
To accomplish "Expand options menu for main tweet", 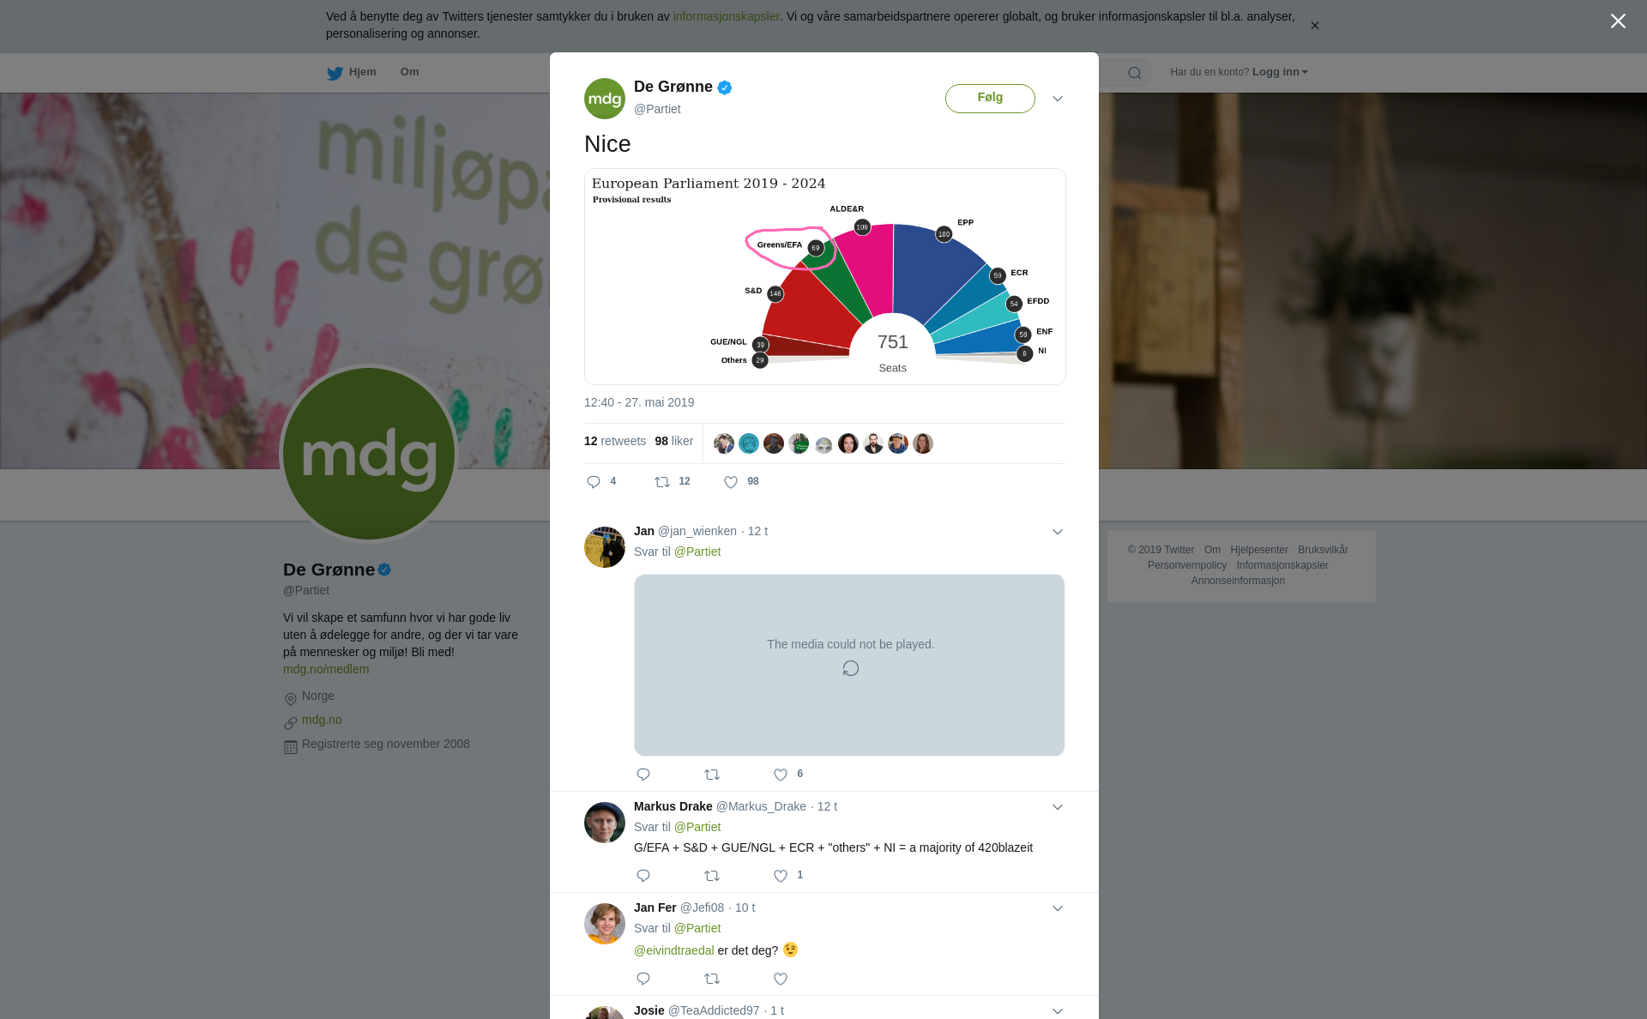I will [x=1058, y=99].
